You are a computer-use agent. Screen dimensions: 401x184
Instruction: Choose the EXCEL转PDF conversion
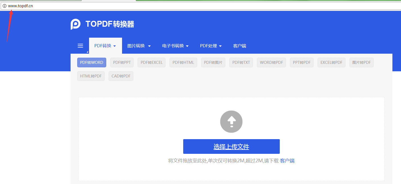[332, 62]
